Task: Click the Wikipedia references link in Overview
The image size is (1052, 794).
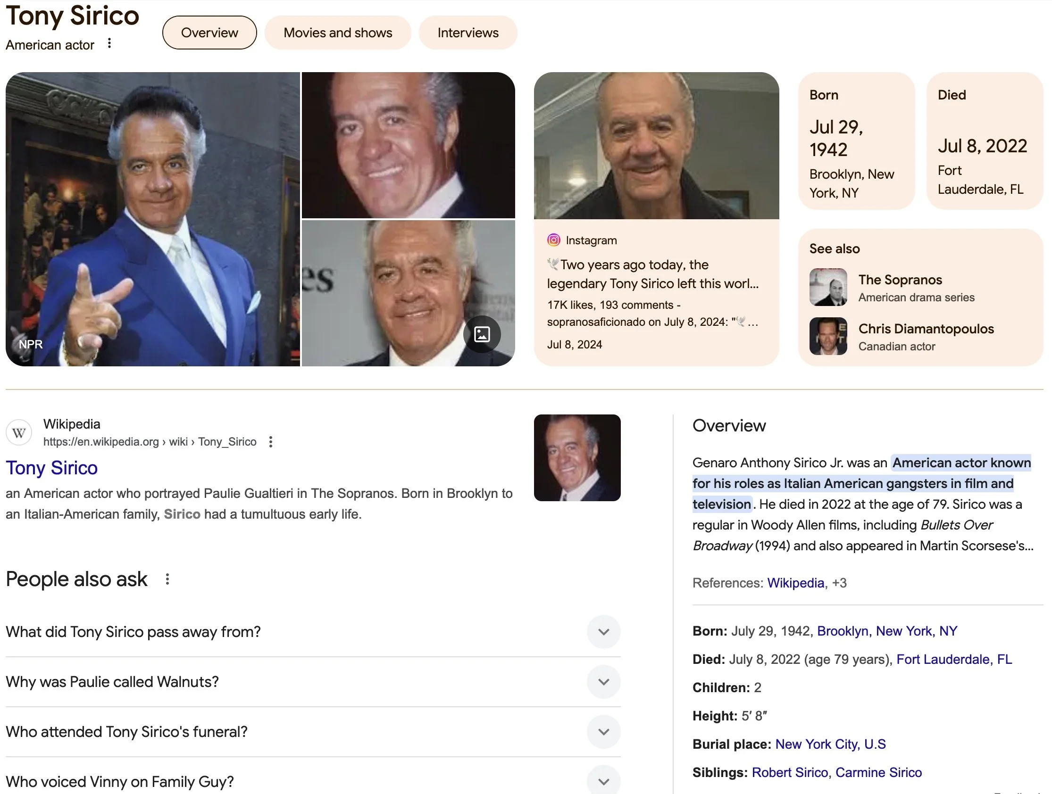Action: pyautogui.click(x=795, y=583)
